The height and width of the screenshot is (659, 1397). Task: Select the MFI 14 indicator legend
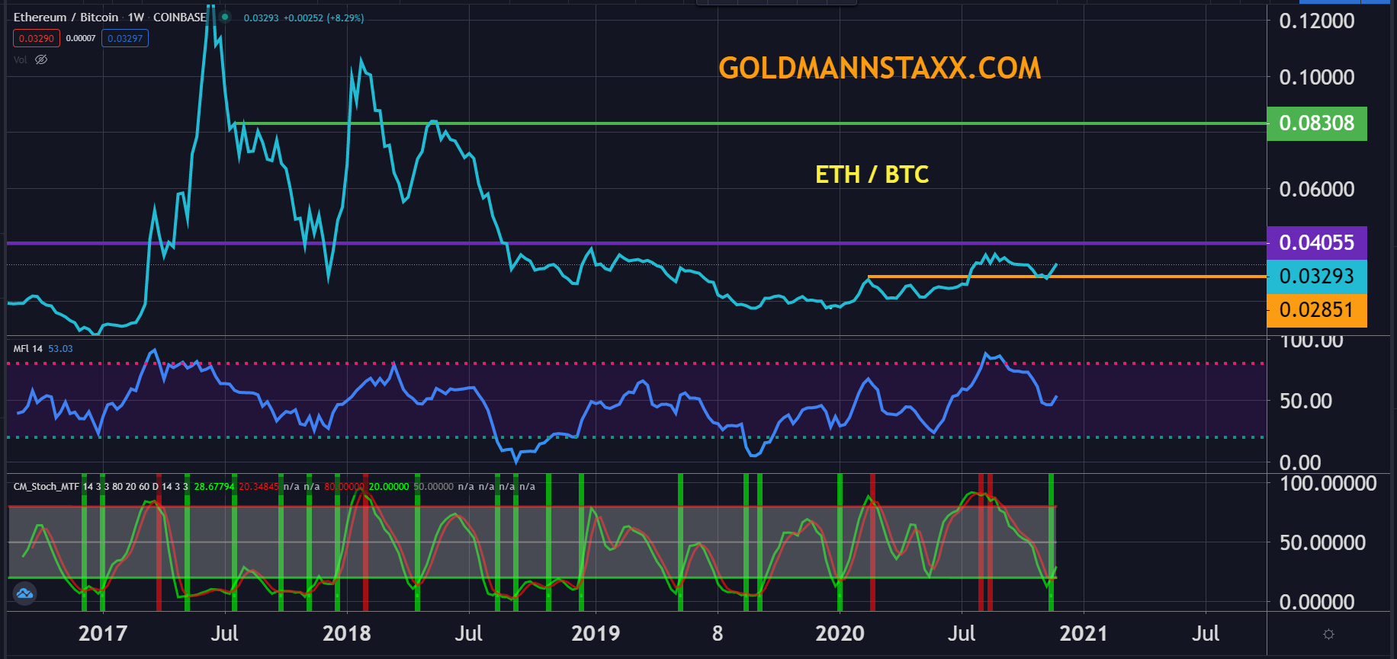pos(28,348)
